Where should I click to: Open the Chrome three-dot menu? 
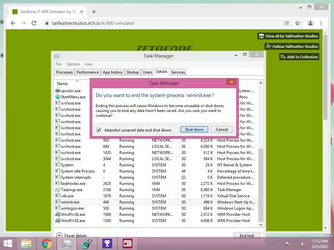[321, 23]
